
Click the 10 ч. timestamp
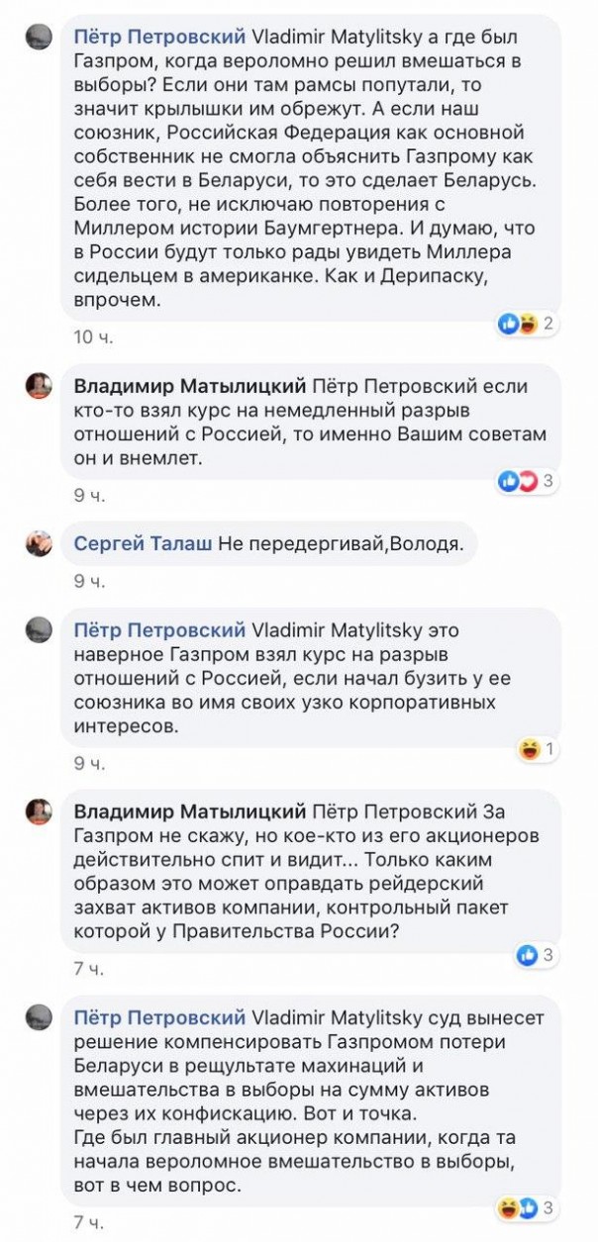[x=93, y=337]
